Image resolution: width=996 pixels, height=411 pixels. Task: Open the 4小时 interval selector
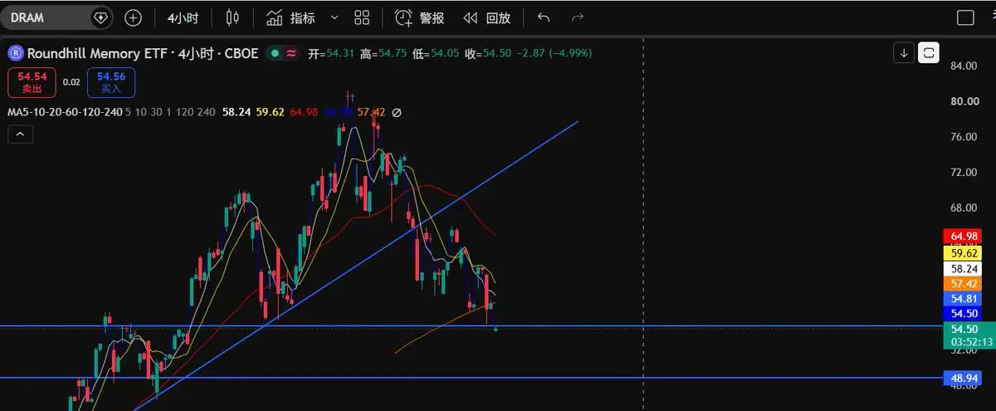click(183, 17)
